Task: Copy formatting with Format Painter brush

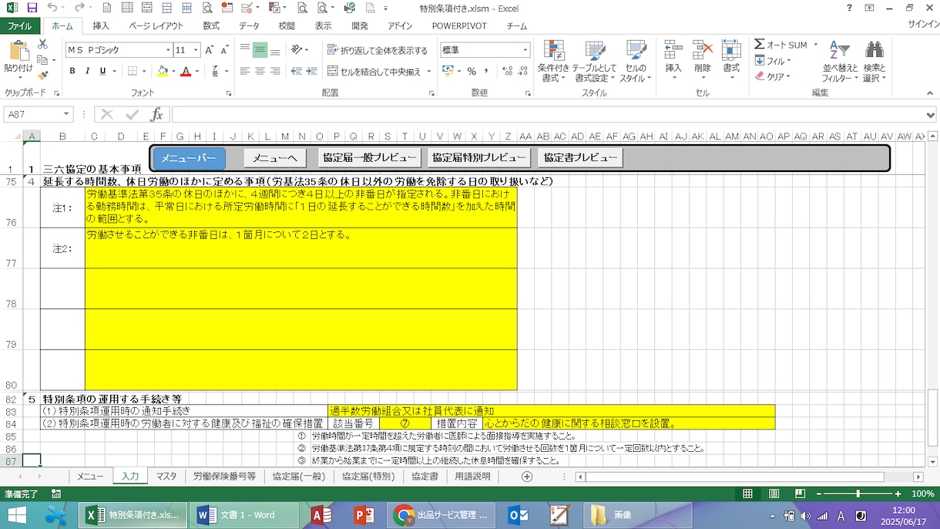Action: click(43, 74)
